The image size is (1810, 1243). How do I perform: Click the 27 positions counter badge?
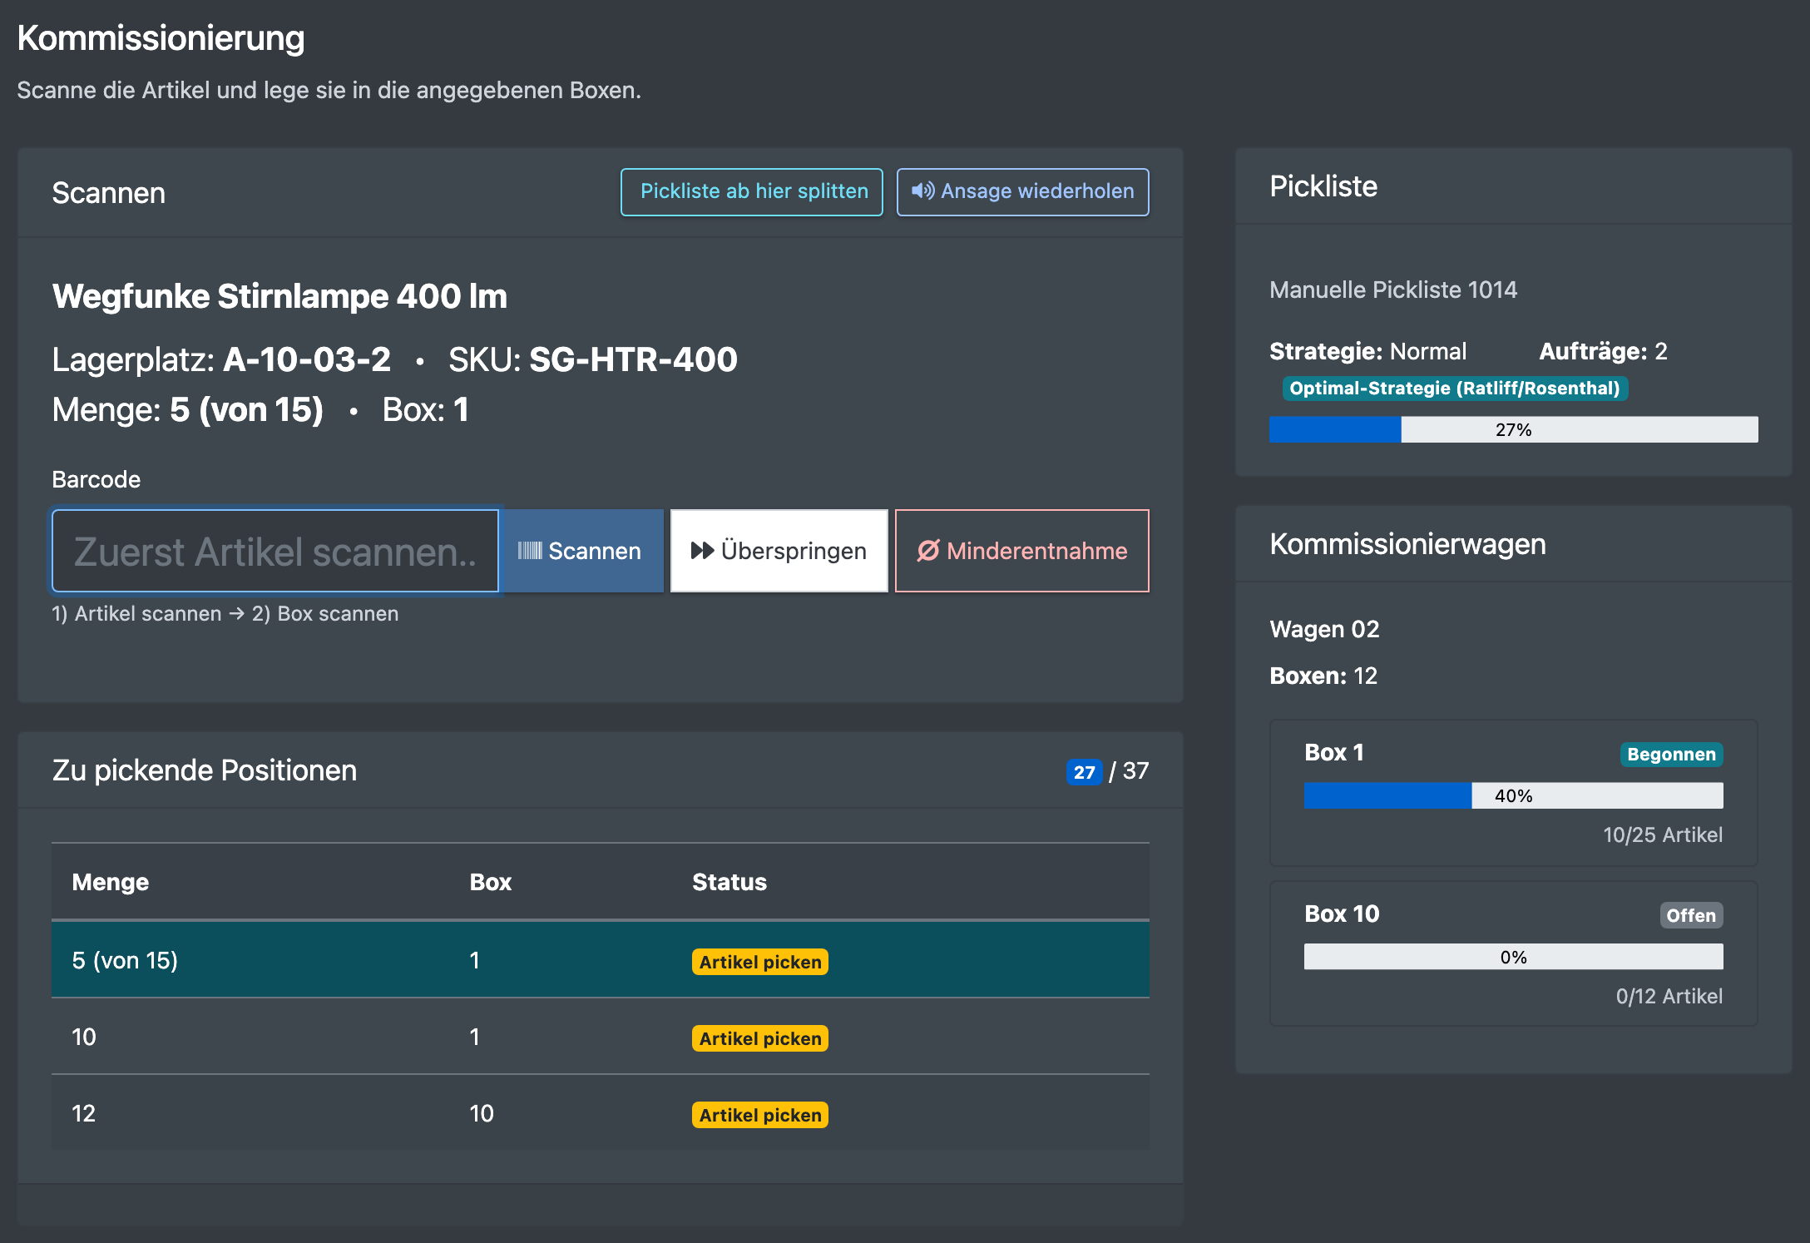(1084, 772)
